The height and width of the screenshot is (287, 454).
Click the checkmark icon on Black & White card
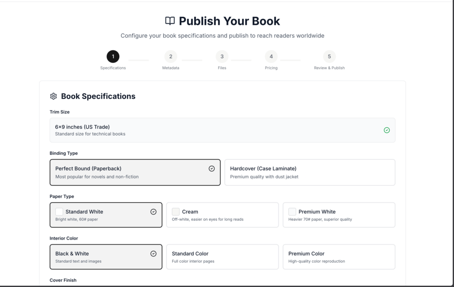(x=153, y=254)
